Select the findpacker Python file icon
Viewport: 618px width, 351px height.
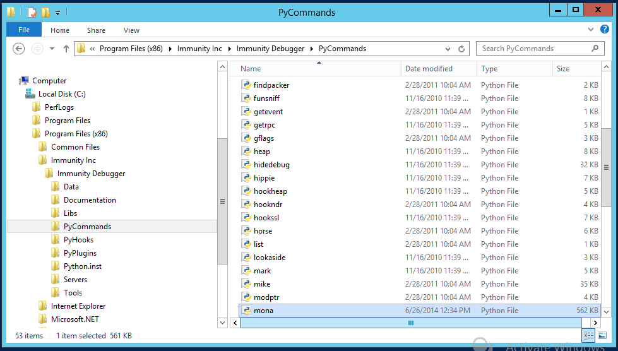[246, 85]
